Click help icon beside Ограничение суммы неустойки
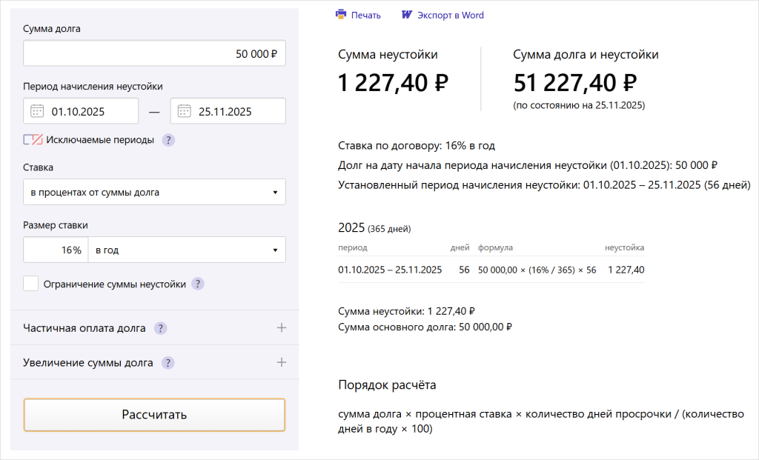 point(198,284)
